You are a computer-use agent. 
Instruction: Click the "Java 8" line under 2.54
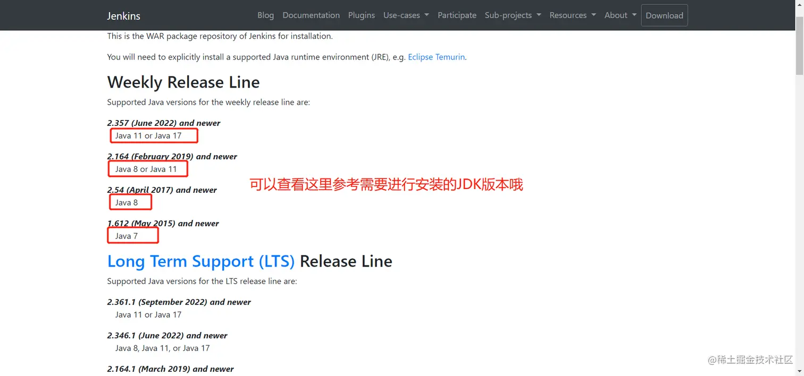coord(127,202)
